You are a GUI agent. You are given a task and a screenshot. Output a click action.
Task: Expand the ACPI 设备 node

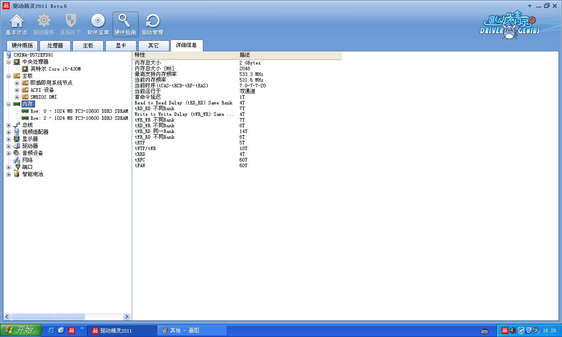click(x=17, y=90)
